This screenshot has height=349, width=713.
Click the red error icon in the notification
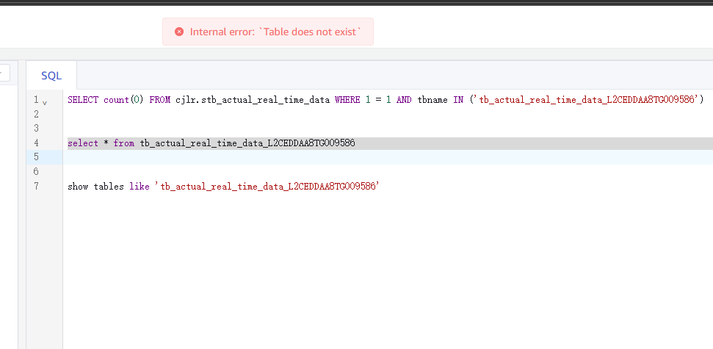point(179,32)
